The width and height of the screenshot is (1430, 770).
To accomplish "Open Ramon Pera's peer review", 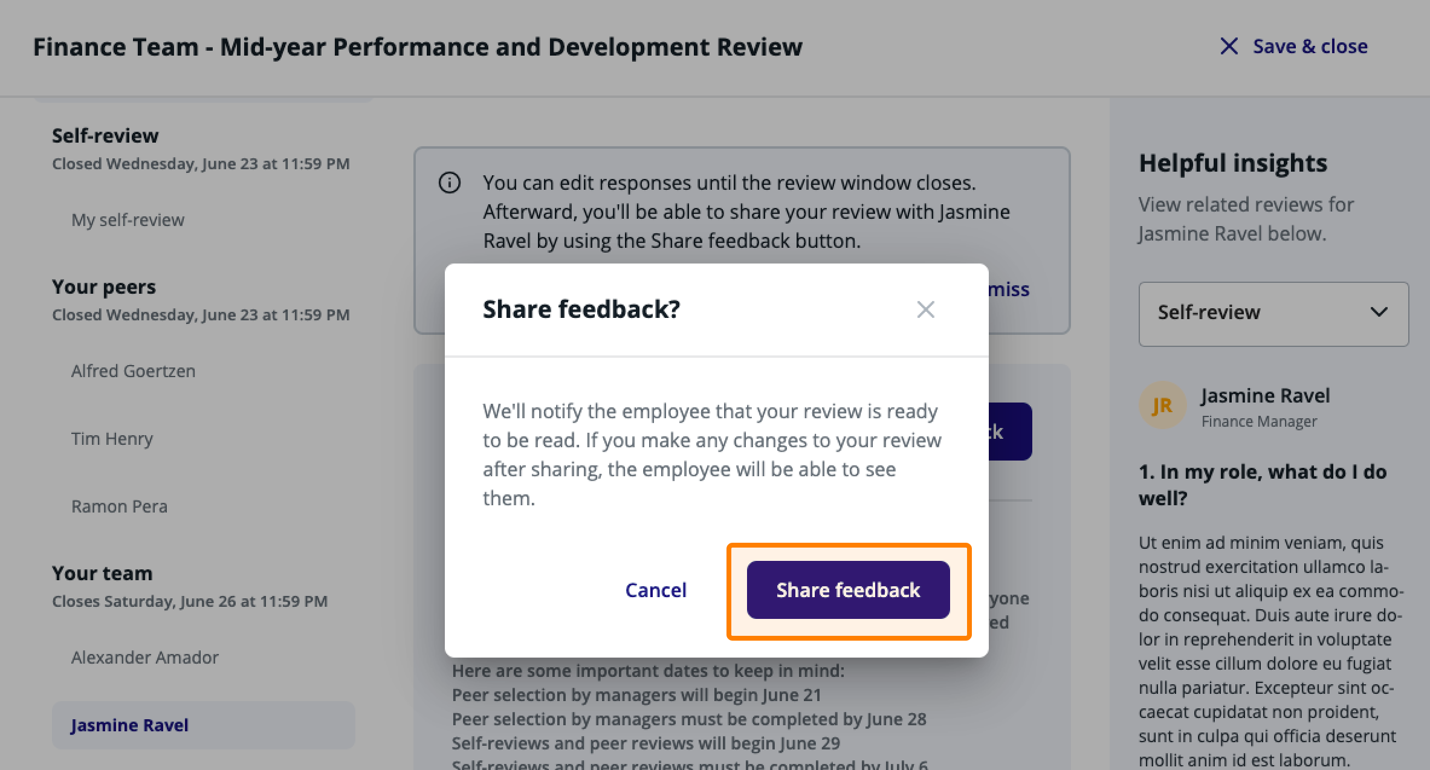I will [x=119, y=506].
